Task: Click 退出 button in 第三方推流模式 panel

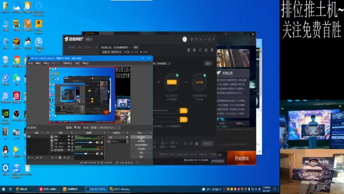Action: tap(208, 63)
